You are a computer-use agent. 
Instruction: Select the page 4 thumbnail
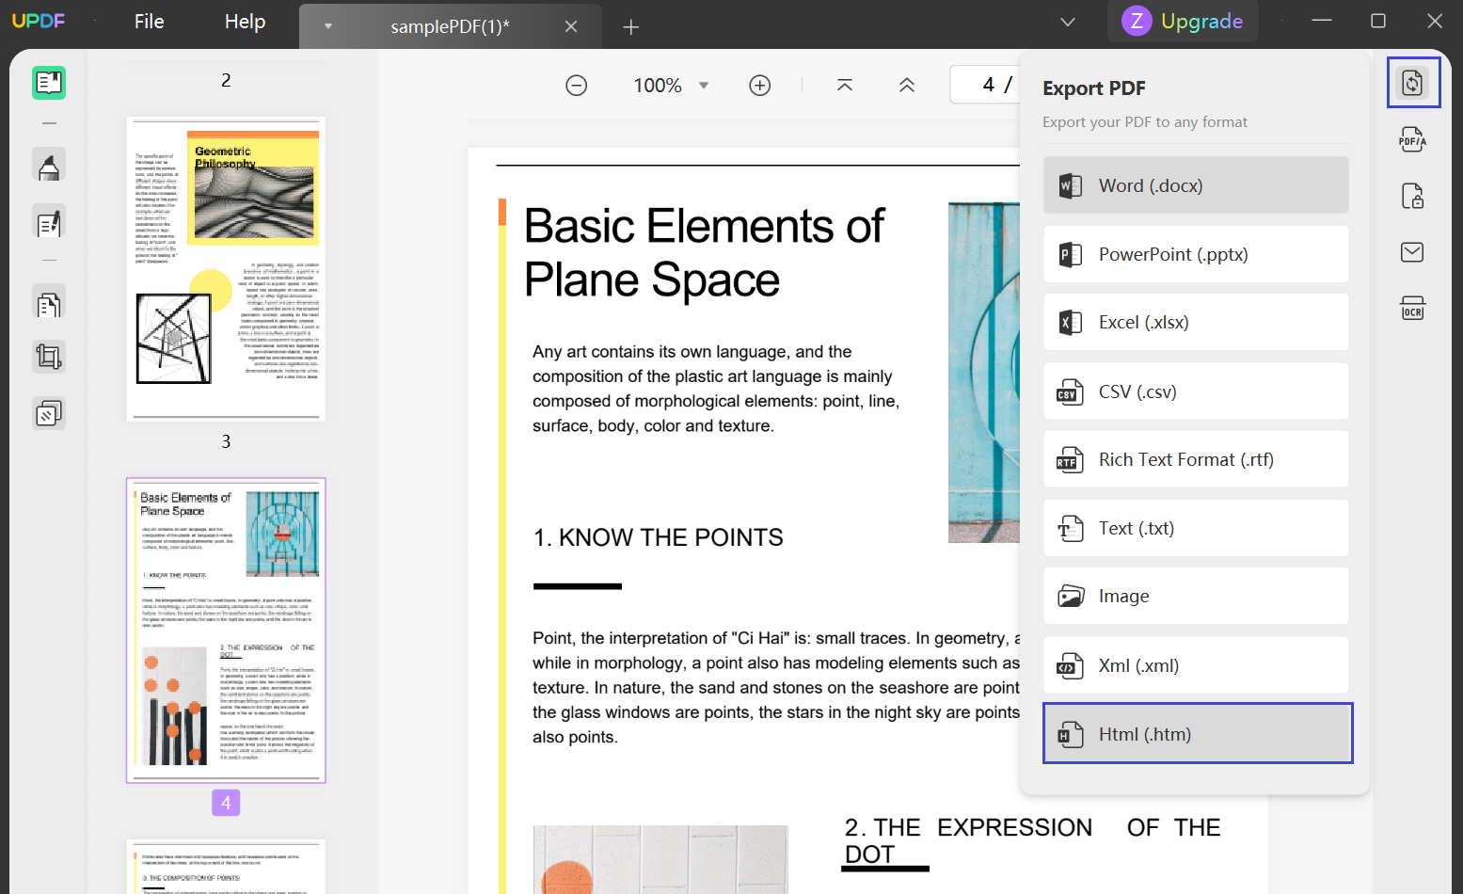(226, 631)
